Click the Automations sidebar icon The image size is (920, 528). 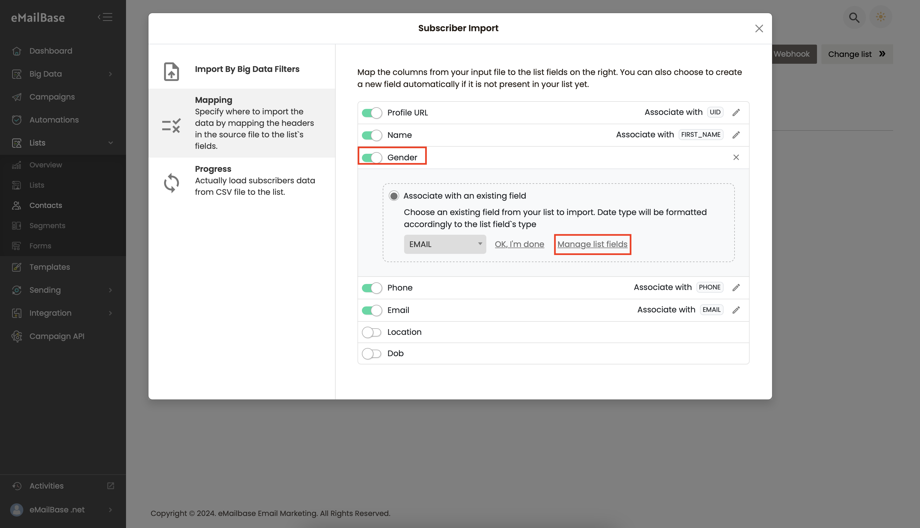tap(17, 120)
